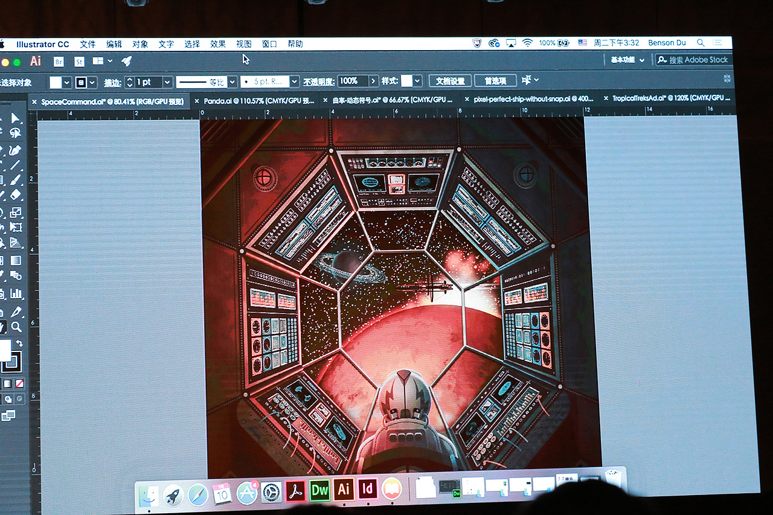This screenshot has height=515, width=773.
Task: Open Adobe Bridge via Br icon
Action: pos(59,61)
